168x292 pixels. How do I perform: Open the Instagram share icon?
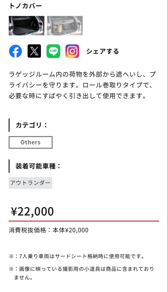coord(71,51)
